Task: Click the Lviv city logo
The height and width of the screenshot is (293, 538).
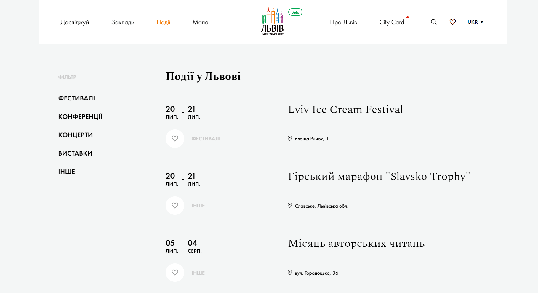Action: click(272, 21)
